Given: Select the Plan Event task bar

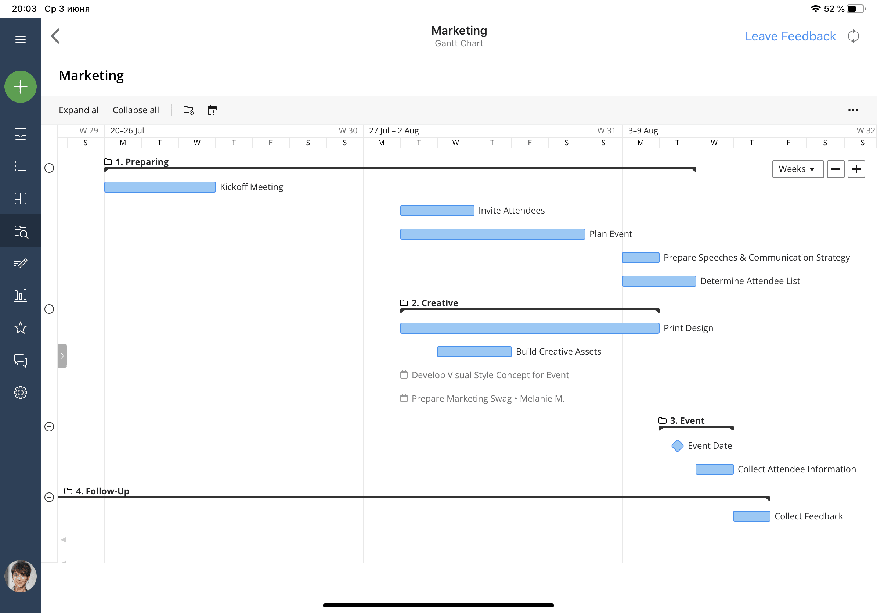Looking at the screenshot, I should coord(493,234).
